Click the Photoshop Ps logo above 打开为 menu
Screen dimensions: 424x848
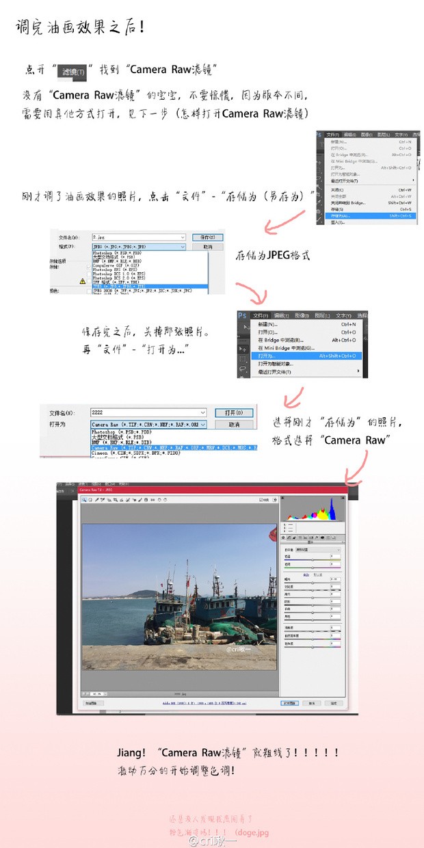(243, 315)
